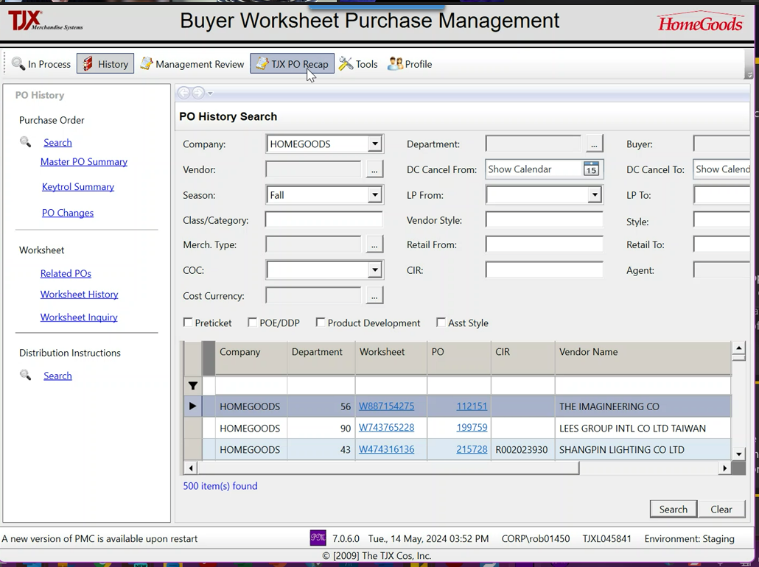Click the TJX Merchandise Systems logo
This screenshot has height=567, width=759.
click(x=46, y=21)
